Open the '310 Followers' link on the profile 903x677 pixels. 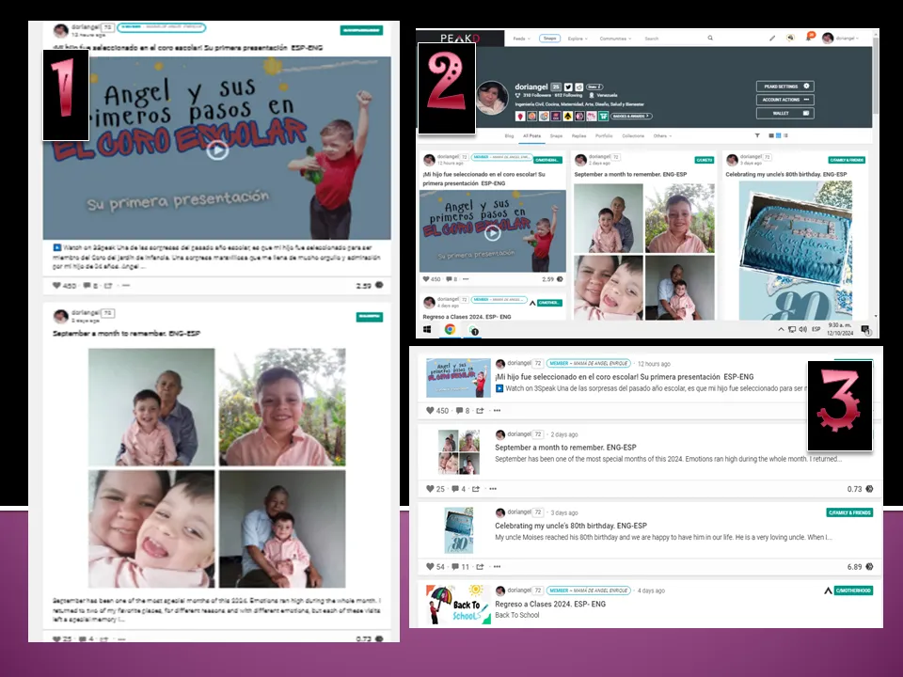coord(537,95)
